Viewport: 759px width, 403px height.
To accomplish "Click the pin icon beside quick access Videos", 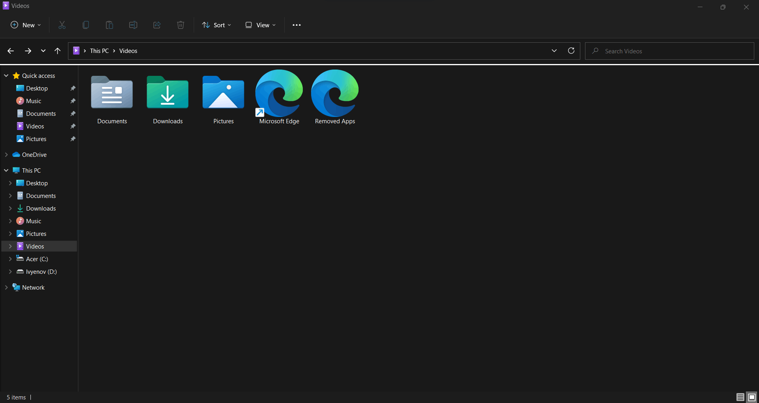I will point(73,126).
